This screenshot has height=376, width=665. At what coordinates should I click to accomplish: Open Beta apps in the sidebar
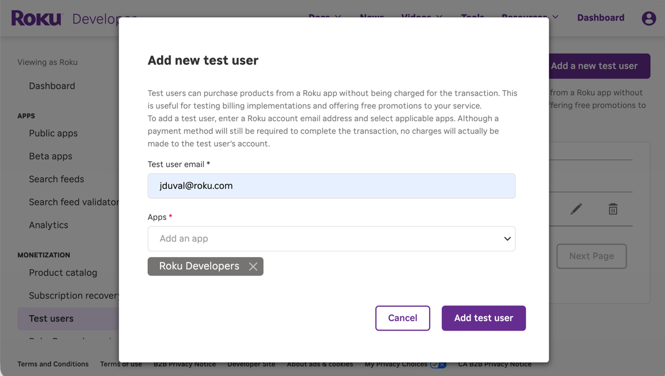pos(51,156)
